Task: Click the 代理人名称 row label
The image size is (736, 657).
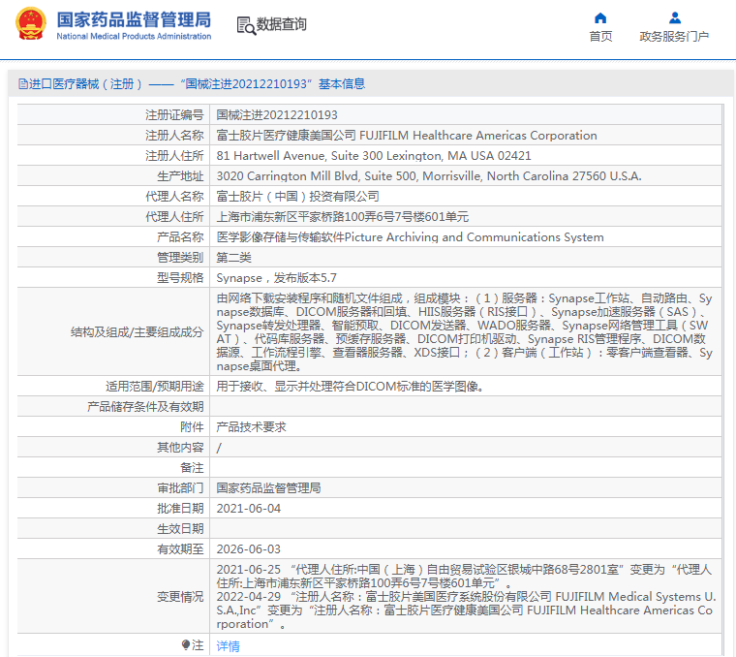Action: pyautogui.click(x=174, y=197)
